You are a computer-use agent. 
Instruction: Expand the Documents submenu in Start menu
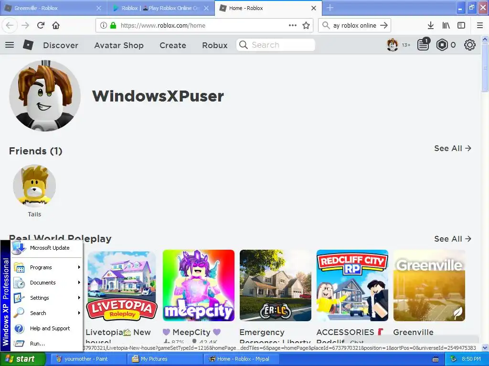(46, 283)
